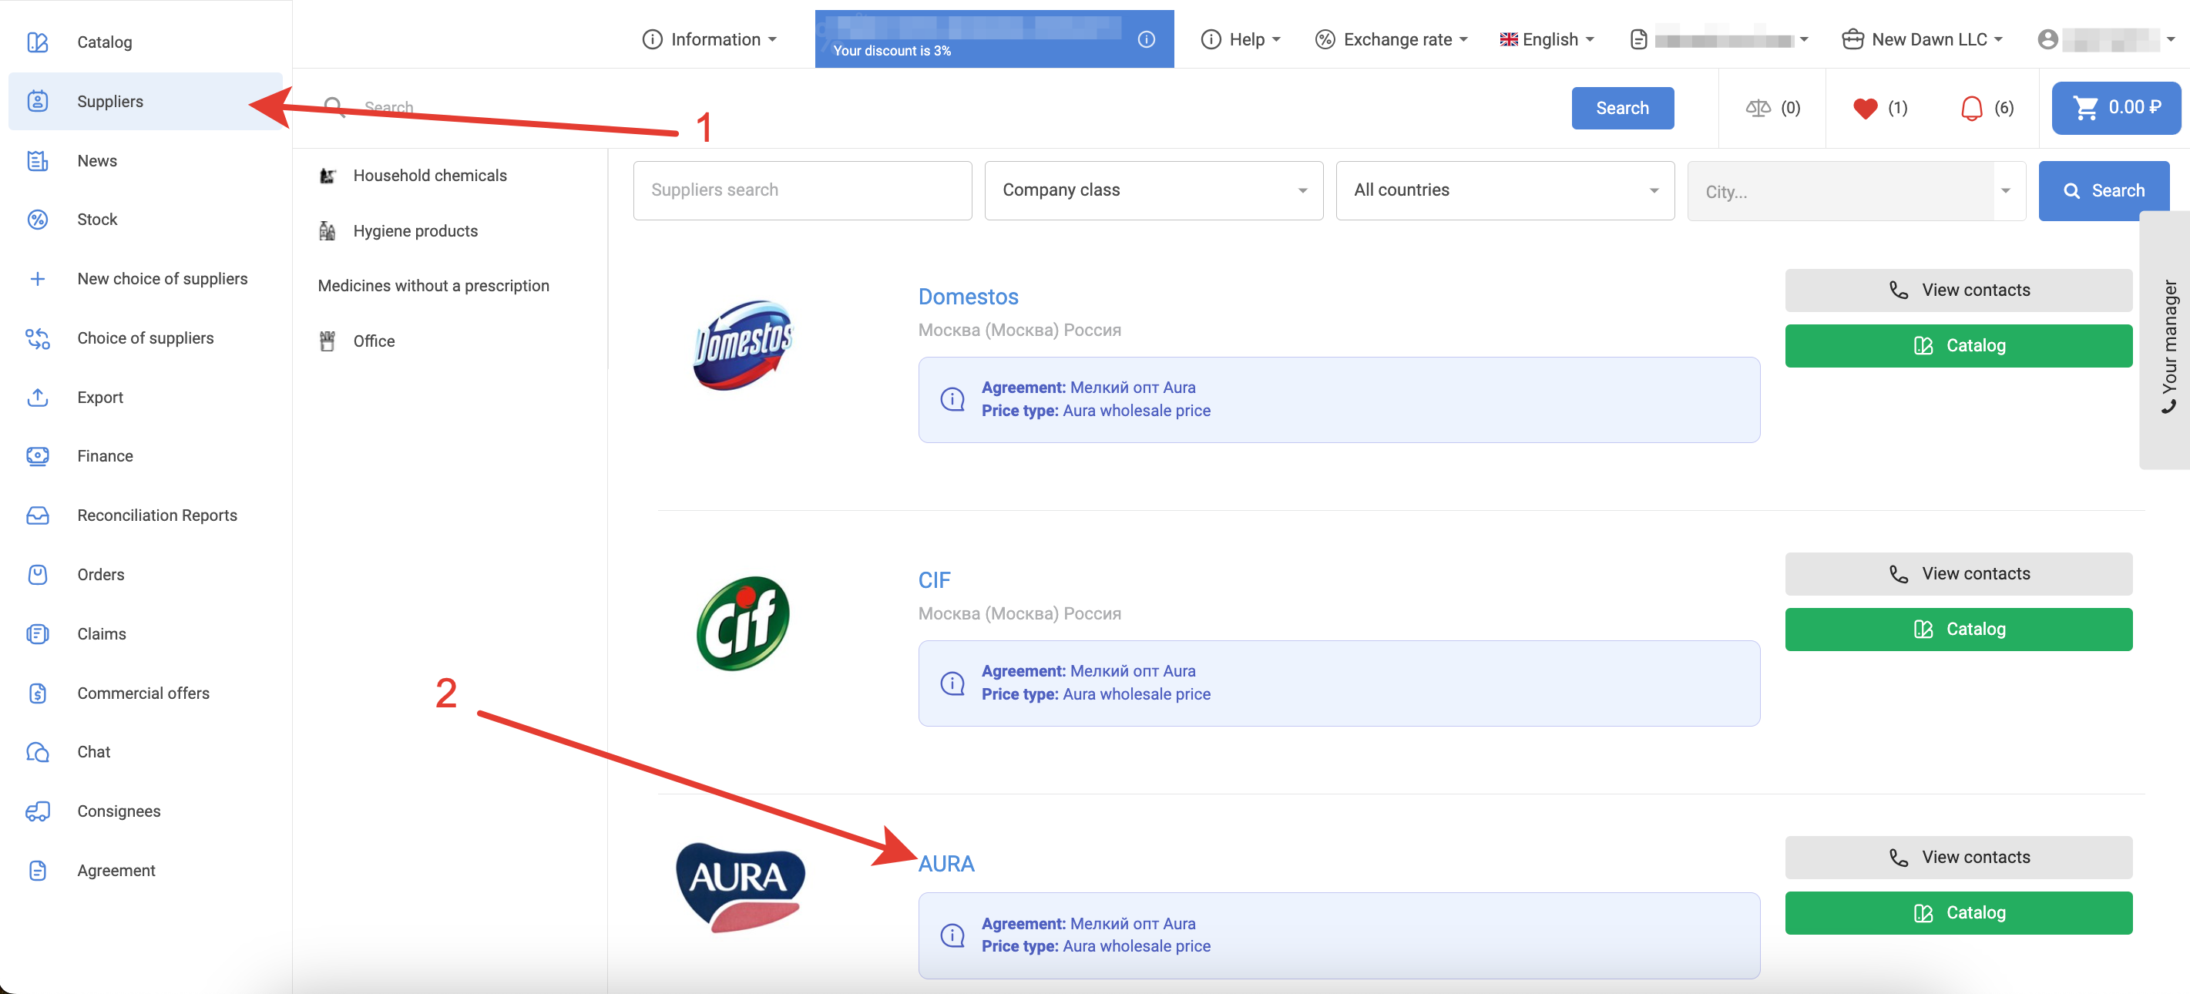Click the compare scales icon
The width and height of the screenshot is (2190, 994).
pyautogui.click(x=1757, y=108)
